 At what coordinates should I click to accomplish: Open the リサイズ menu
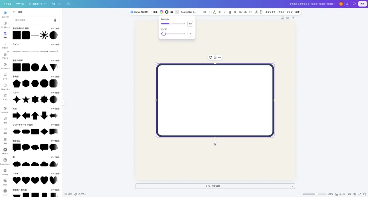click(x=20, y=4)
